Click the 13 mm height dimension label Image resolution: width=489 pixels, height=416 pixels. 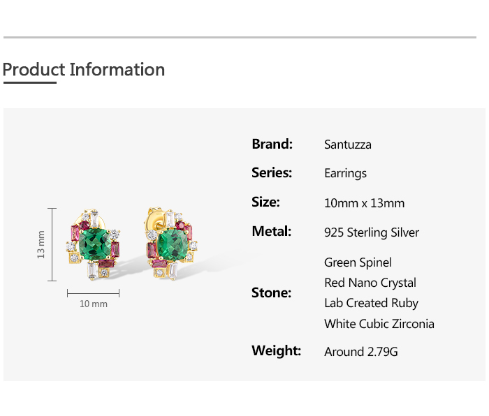click(41, 244)
